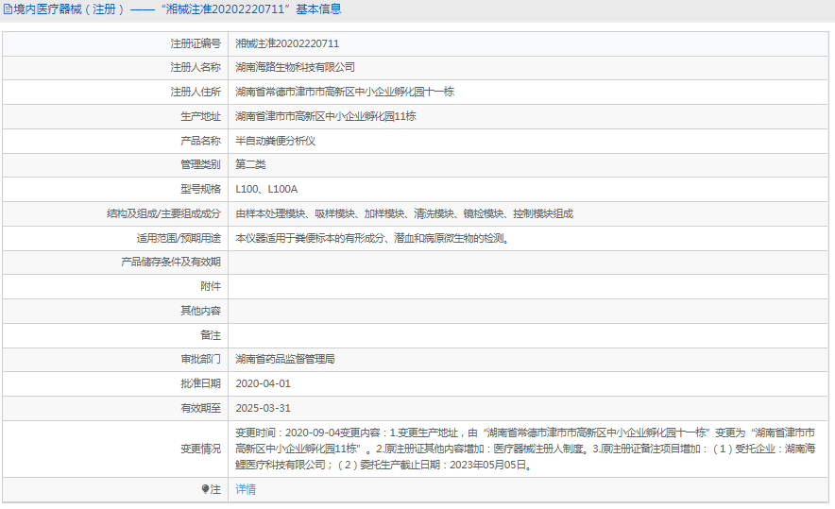Click approval department 湖南省药品监督管理局
This screenshot has height=509, width=835.
pos(285,359)
